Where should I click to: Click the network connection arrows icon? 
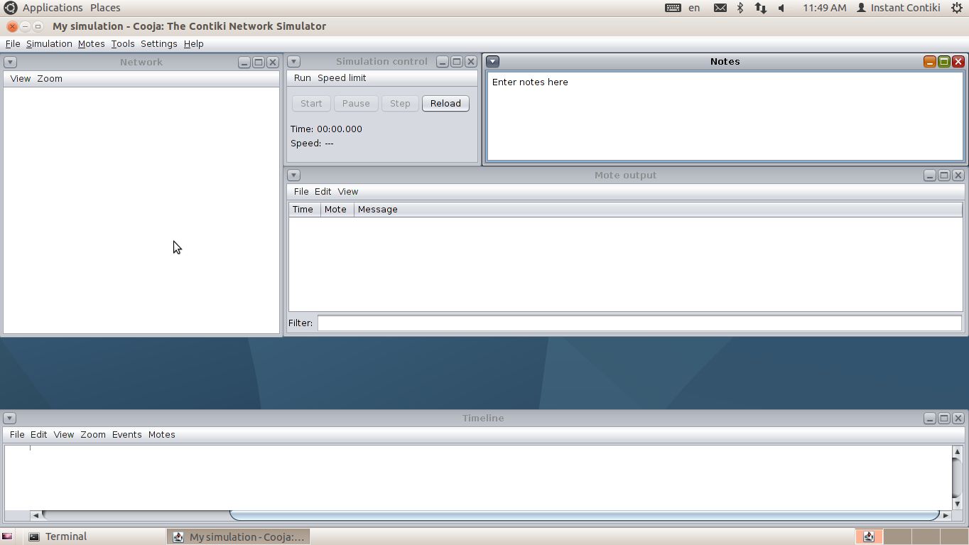click(x=760, y=8)
